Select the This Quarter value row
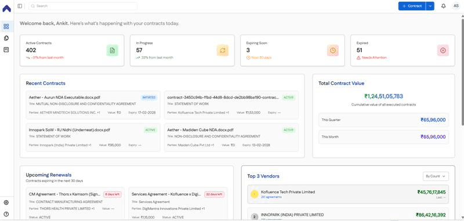 point(383,120)
